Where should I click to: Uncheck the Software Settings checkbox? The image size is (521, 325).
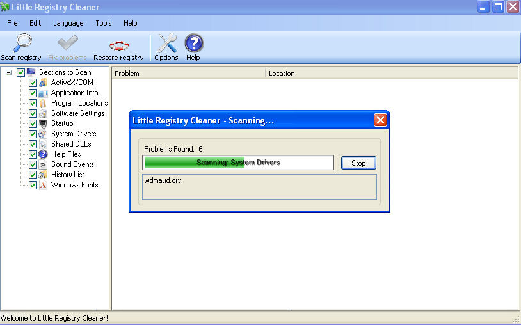pos(33,113)
